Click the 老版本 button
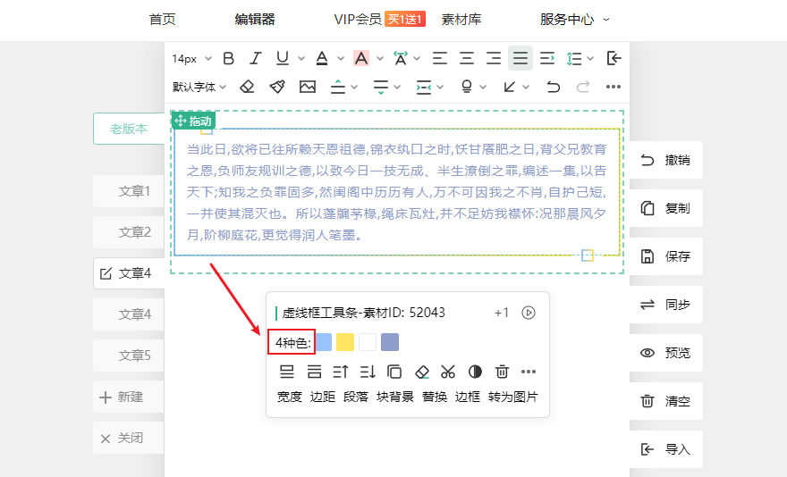 point(129,129)
